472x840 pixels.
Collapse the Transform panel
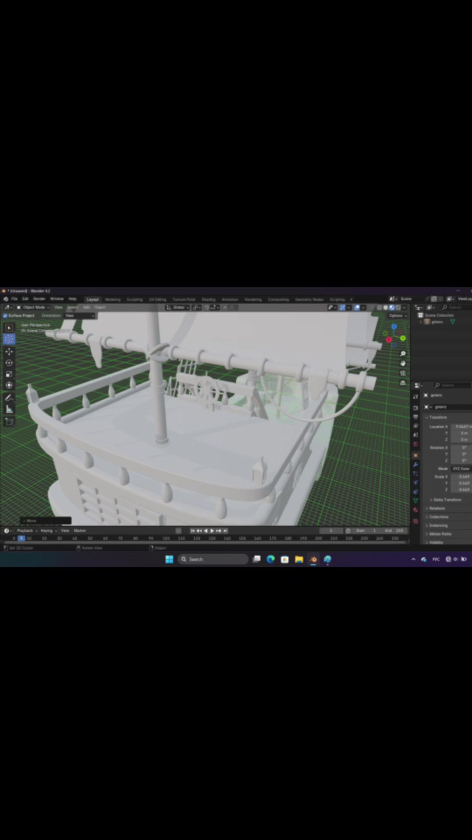pos(437,417)
